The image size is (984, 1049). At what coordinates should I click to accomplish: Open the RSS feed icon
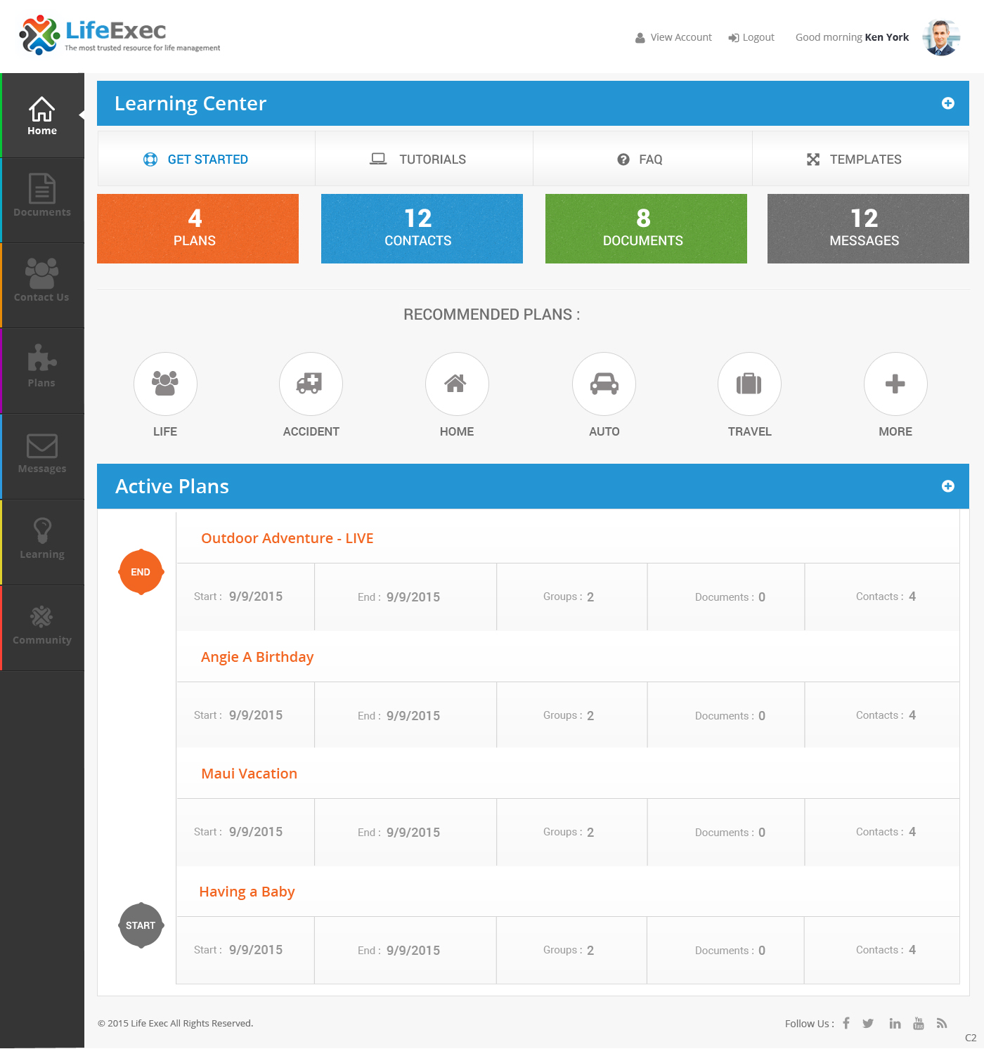[x=942, y=1023]
